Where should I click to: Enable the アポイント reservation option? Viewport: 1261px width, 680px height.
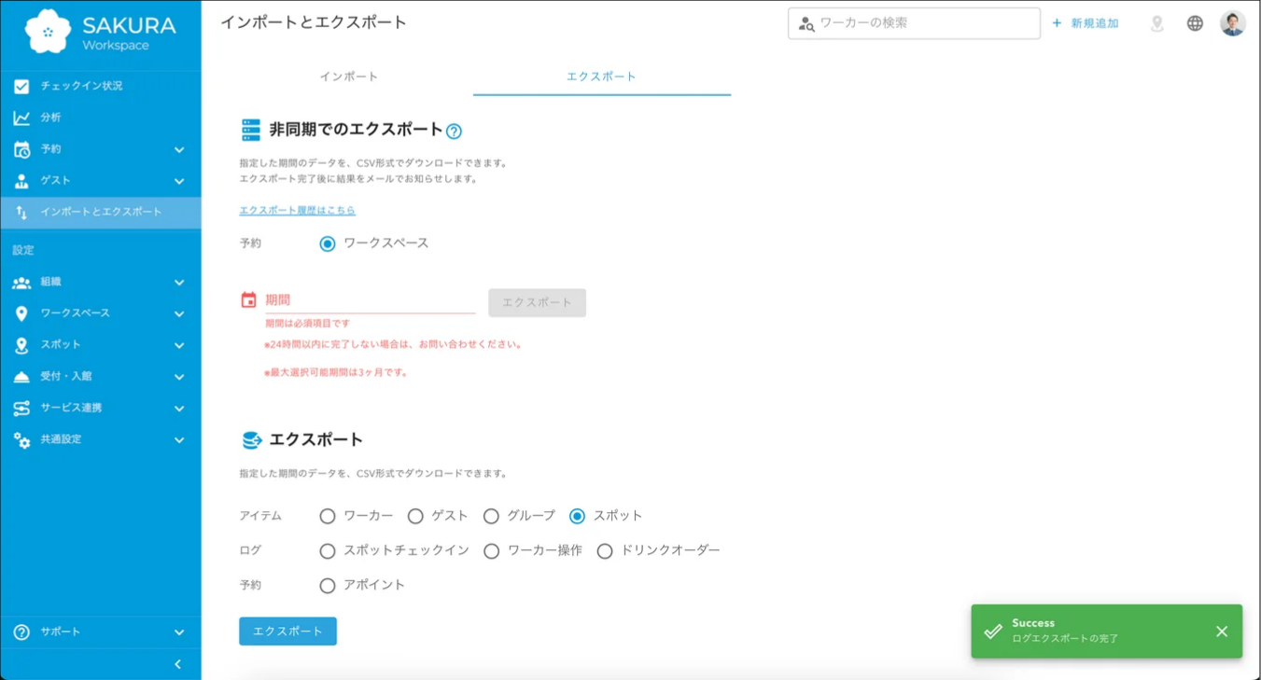(x=327, y=586)
